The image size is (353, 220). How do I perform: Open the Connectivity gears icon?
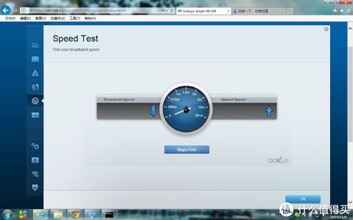[35, 146]
